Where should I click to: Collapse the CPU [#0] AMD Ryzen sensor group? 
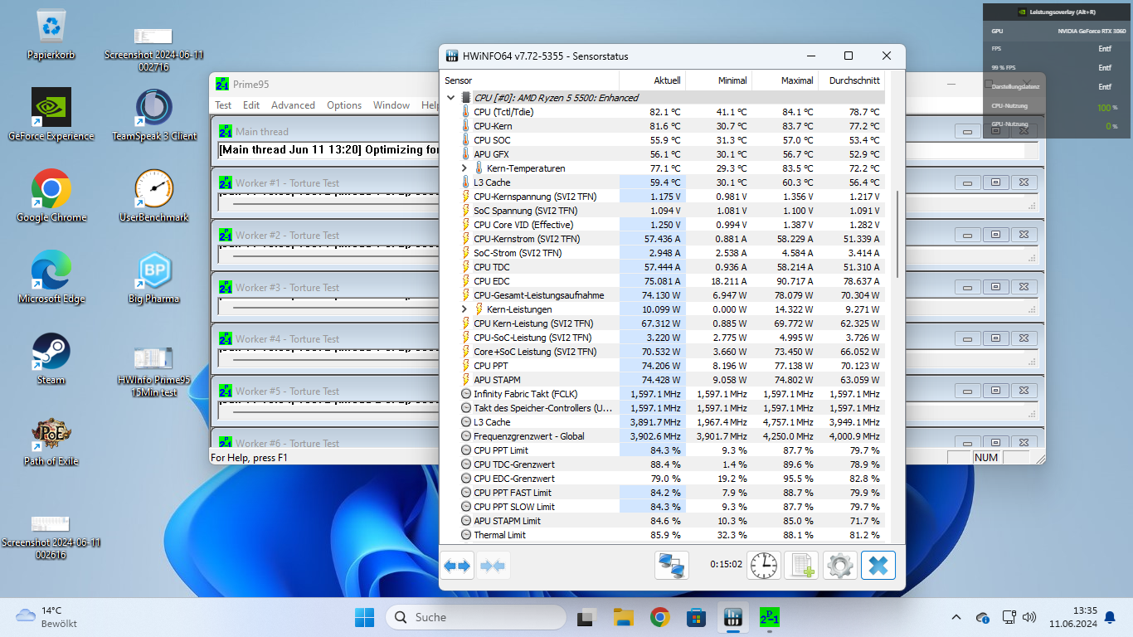451,98
